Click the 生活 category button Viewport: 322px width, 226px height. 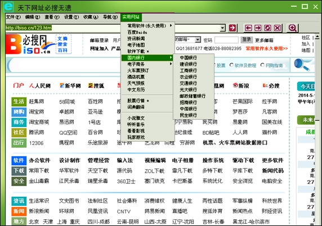coord(19,102)
